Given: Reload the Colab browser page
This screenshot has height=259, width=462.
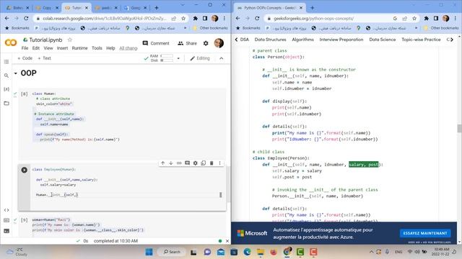Looking at the screenshot, I should click(x=26, y=18).
